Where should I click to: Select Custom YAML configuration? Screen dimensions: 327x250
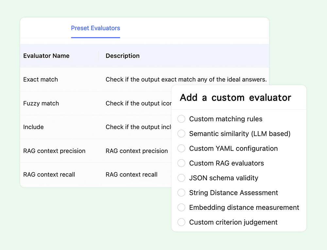click(181, 148)
